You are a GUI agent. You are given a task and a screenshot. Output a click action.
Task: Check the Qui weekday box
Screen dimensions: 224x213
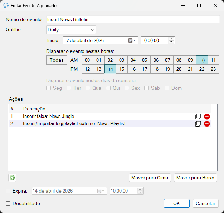pyautogui.click(x=108, y=88)
